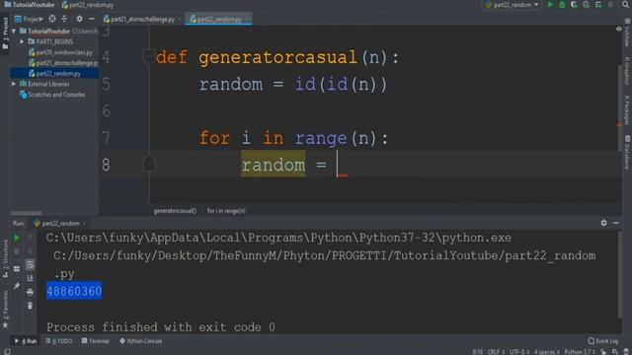Viewport: 632px width, 355px height.
Task: Pin the Run tab with the pin icon
Action: pyautogui.click(x=17, y=286)
